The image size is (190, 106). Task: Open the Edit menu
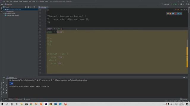tap(7, 1)
